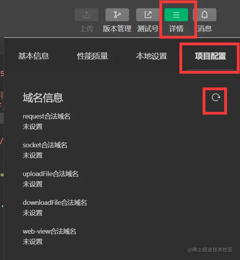Click the request合法域名 entry
Screen dimensions: 240x260
click(46, 116)
